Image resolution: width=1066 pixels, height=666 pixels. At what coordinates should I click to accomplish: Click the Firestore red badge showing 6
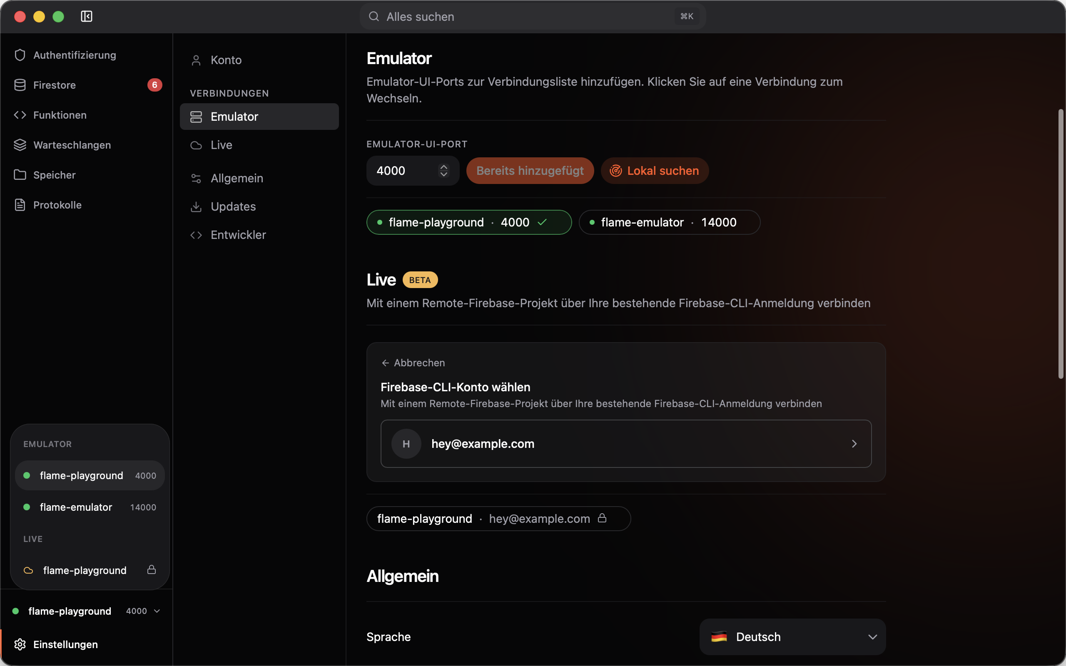[154, 85]
